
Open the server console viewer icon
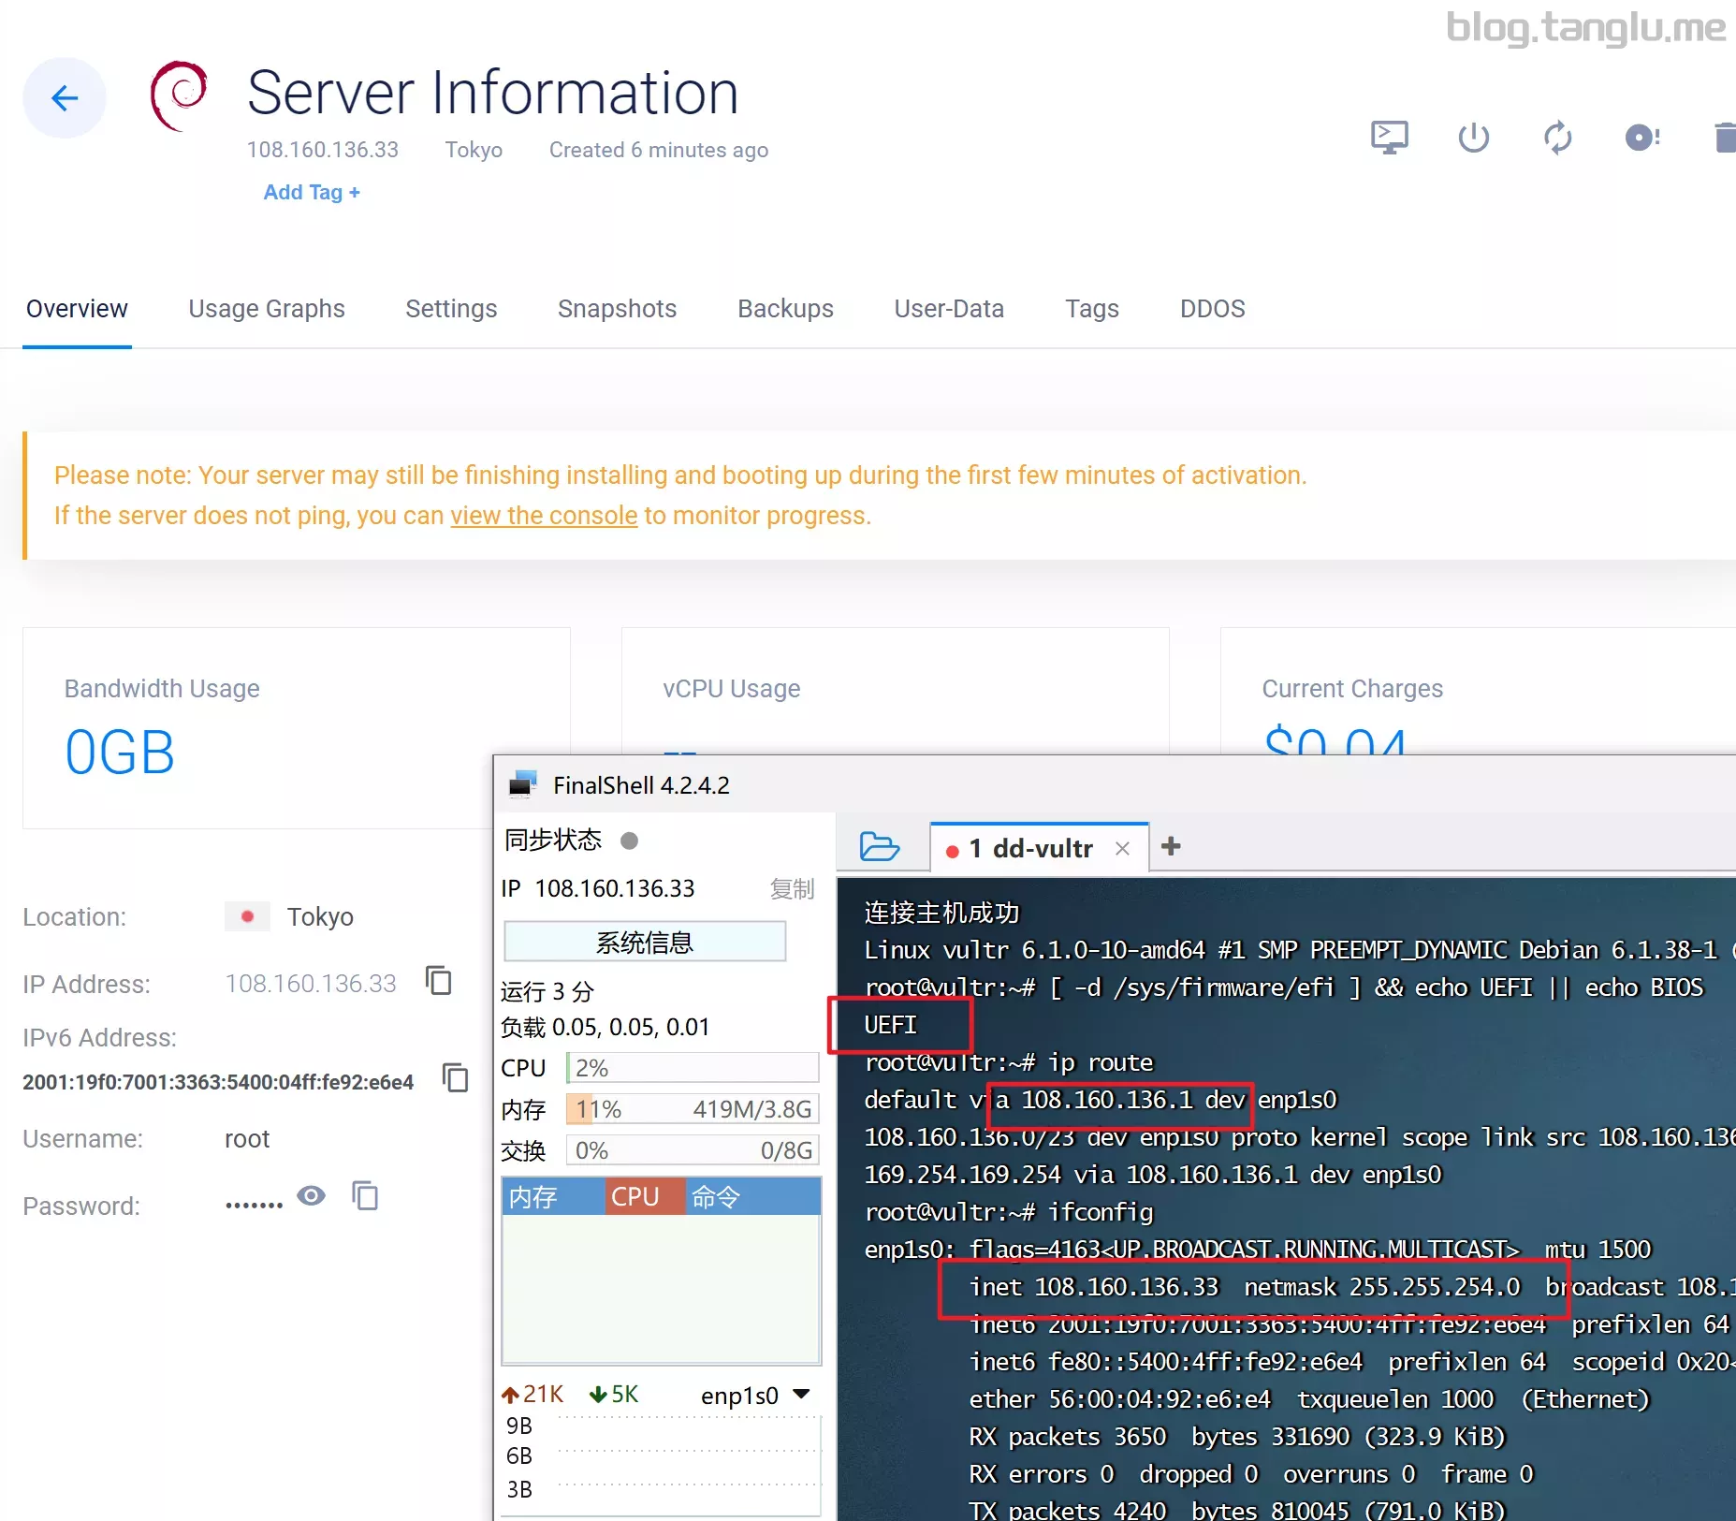coord(1389,138)
